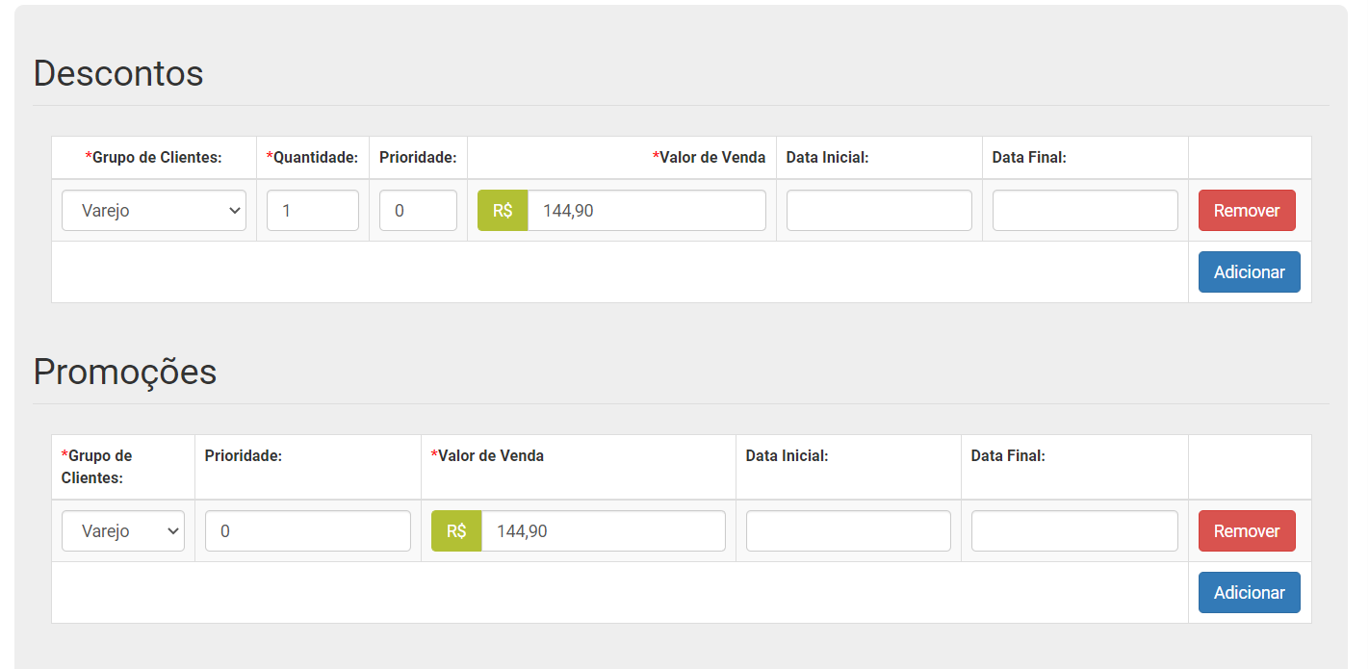Click the Data Final field in Descontos
1369x669 pixels.
tap(1085, 211)
